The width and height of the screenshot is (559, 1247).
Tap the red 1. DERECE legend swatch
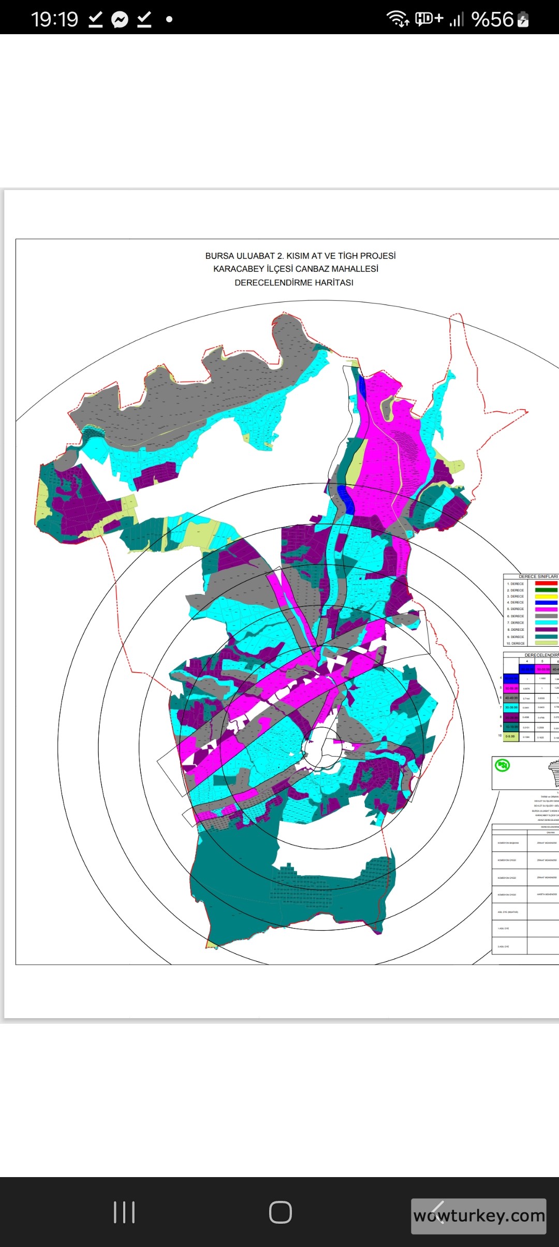[x=546, y=584]
